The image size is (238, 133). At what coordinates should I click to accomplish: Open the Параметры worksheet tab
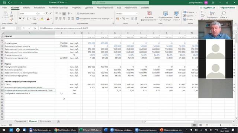click(x=20, y=121)
